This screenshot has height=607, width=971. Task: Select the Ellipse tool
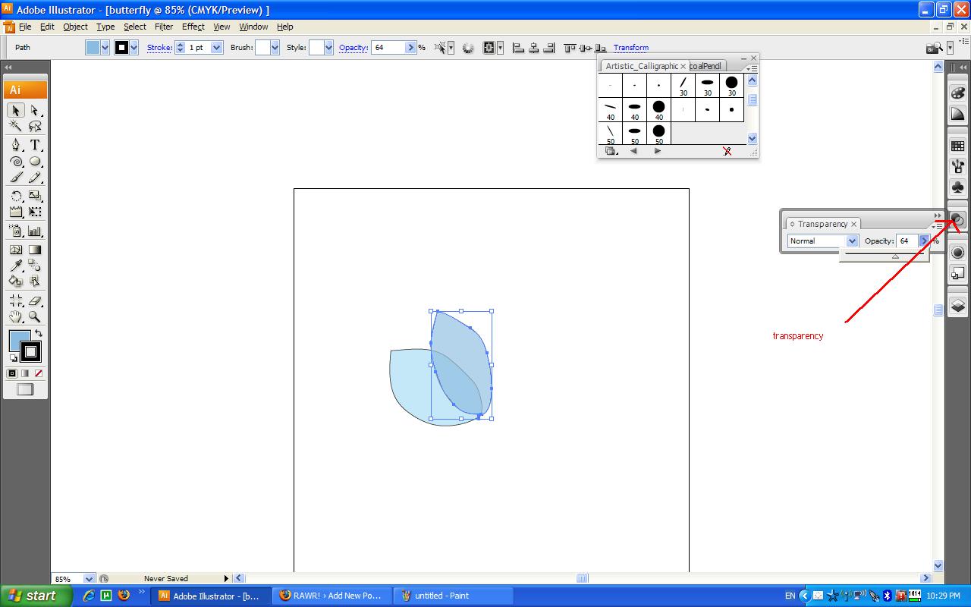(35, 162)
